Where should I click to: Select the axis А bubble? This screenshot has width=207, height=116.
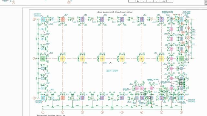[x=34, y=98]
